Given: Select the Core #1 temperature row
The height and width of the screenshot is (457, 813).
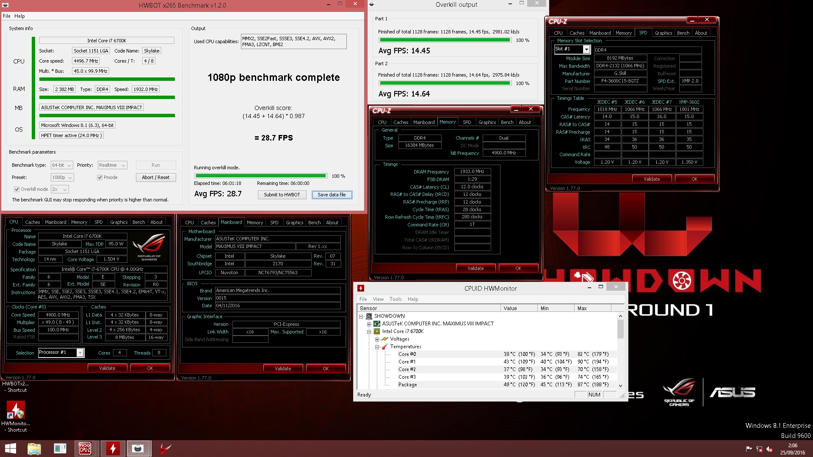Looking at the screenshot, I should pyautogui.click(x=487, y=362).
